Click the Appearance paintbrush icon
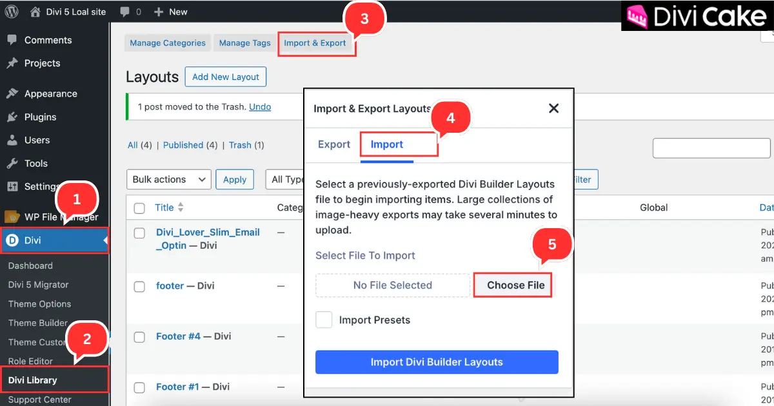 12,93
